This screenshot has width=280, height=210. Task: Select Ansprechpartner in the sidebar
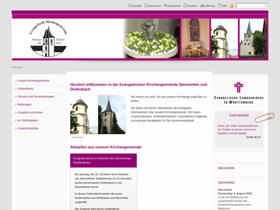tap(28, 128)
